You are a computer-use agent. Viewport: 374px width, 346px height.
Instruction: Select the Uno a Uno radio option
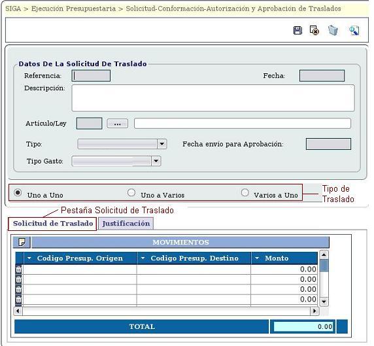coord(18,192)
